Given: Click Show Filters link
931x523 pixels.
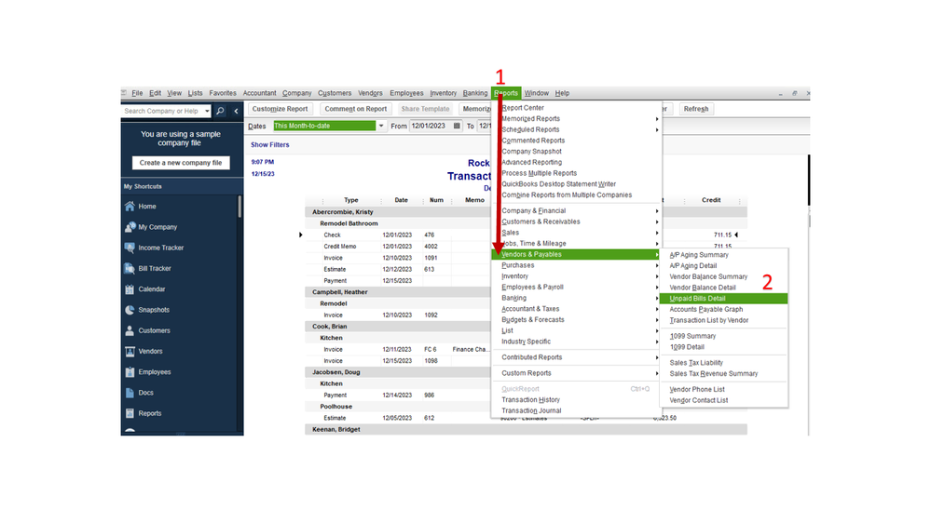Looking at the screenshot, I should coord(269,144).
